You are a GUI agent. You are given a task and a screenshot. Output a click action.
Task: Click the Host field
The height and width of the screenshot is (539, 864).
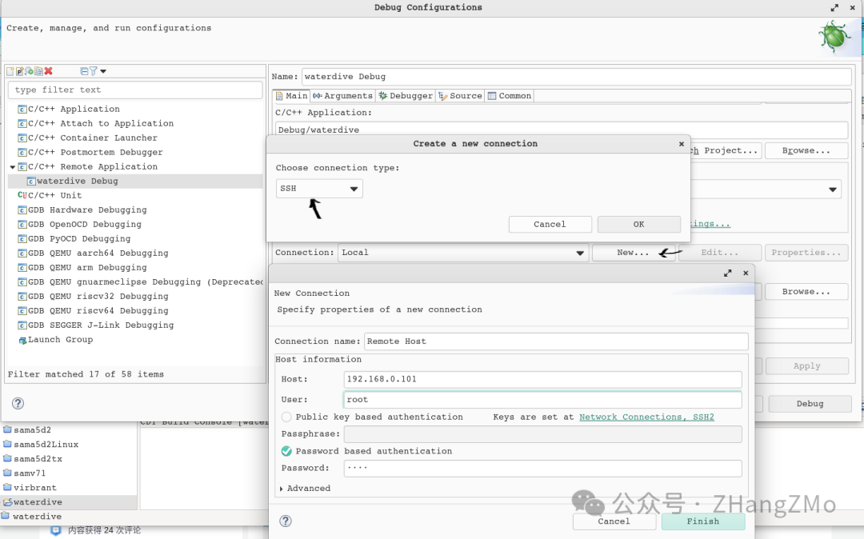pyautogui.click(x=542, y=379)
